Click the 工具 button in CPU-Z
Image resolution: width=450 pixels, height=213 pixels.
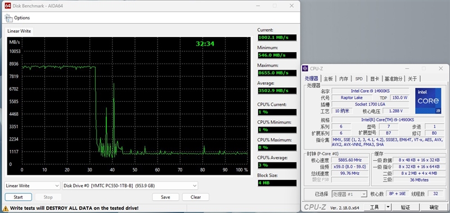coord(375,207)
